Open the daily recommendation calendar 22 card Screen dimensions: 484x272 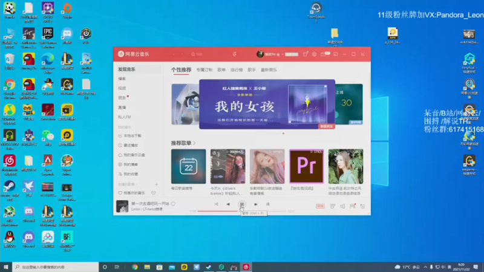click(188, 167)
